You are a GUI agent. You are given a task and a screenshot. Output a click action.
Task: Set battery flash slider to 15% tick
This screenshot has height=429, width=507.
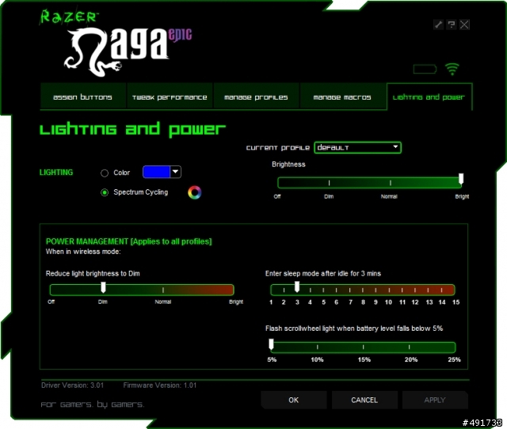click(364, 347)
